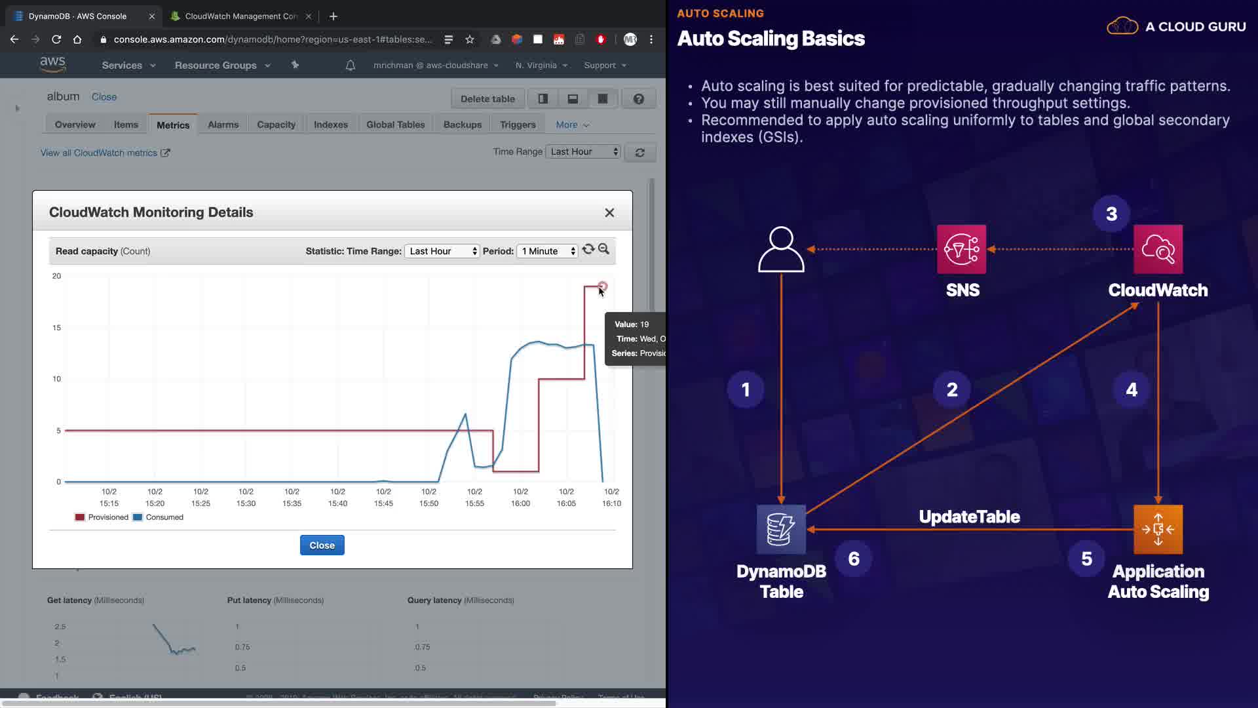Open the Period 1 Minute dropdown
Viewport: 1258px width, 708px height.
[x=547, y=251]
